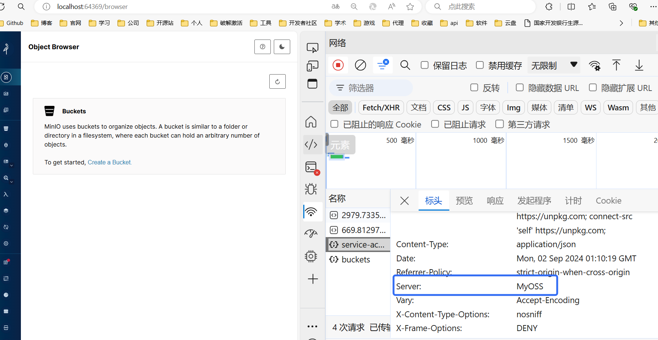The height and width of the screenshot is (340, 658).
Task: Filter requests by 文档
Action: click(419, 108)
